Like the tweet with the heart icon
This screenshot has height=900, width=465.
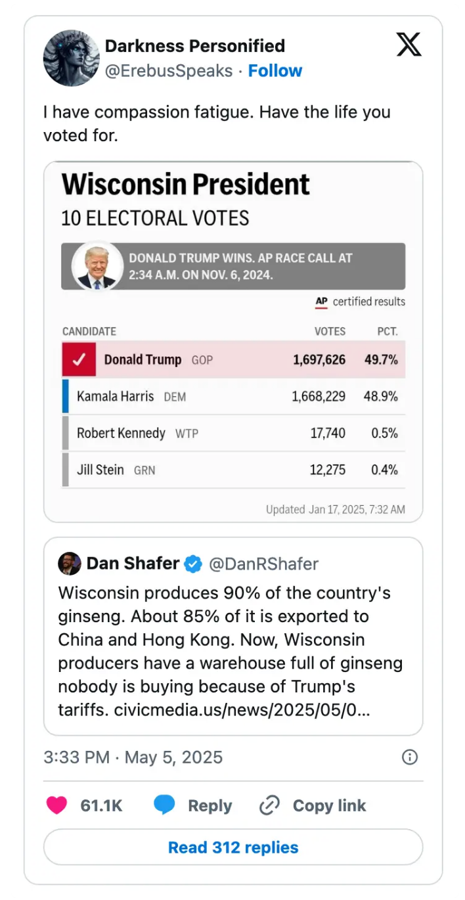57,805
